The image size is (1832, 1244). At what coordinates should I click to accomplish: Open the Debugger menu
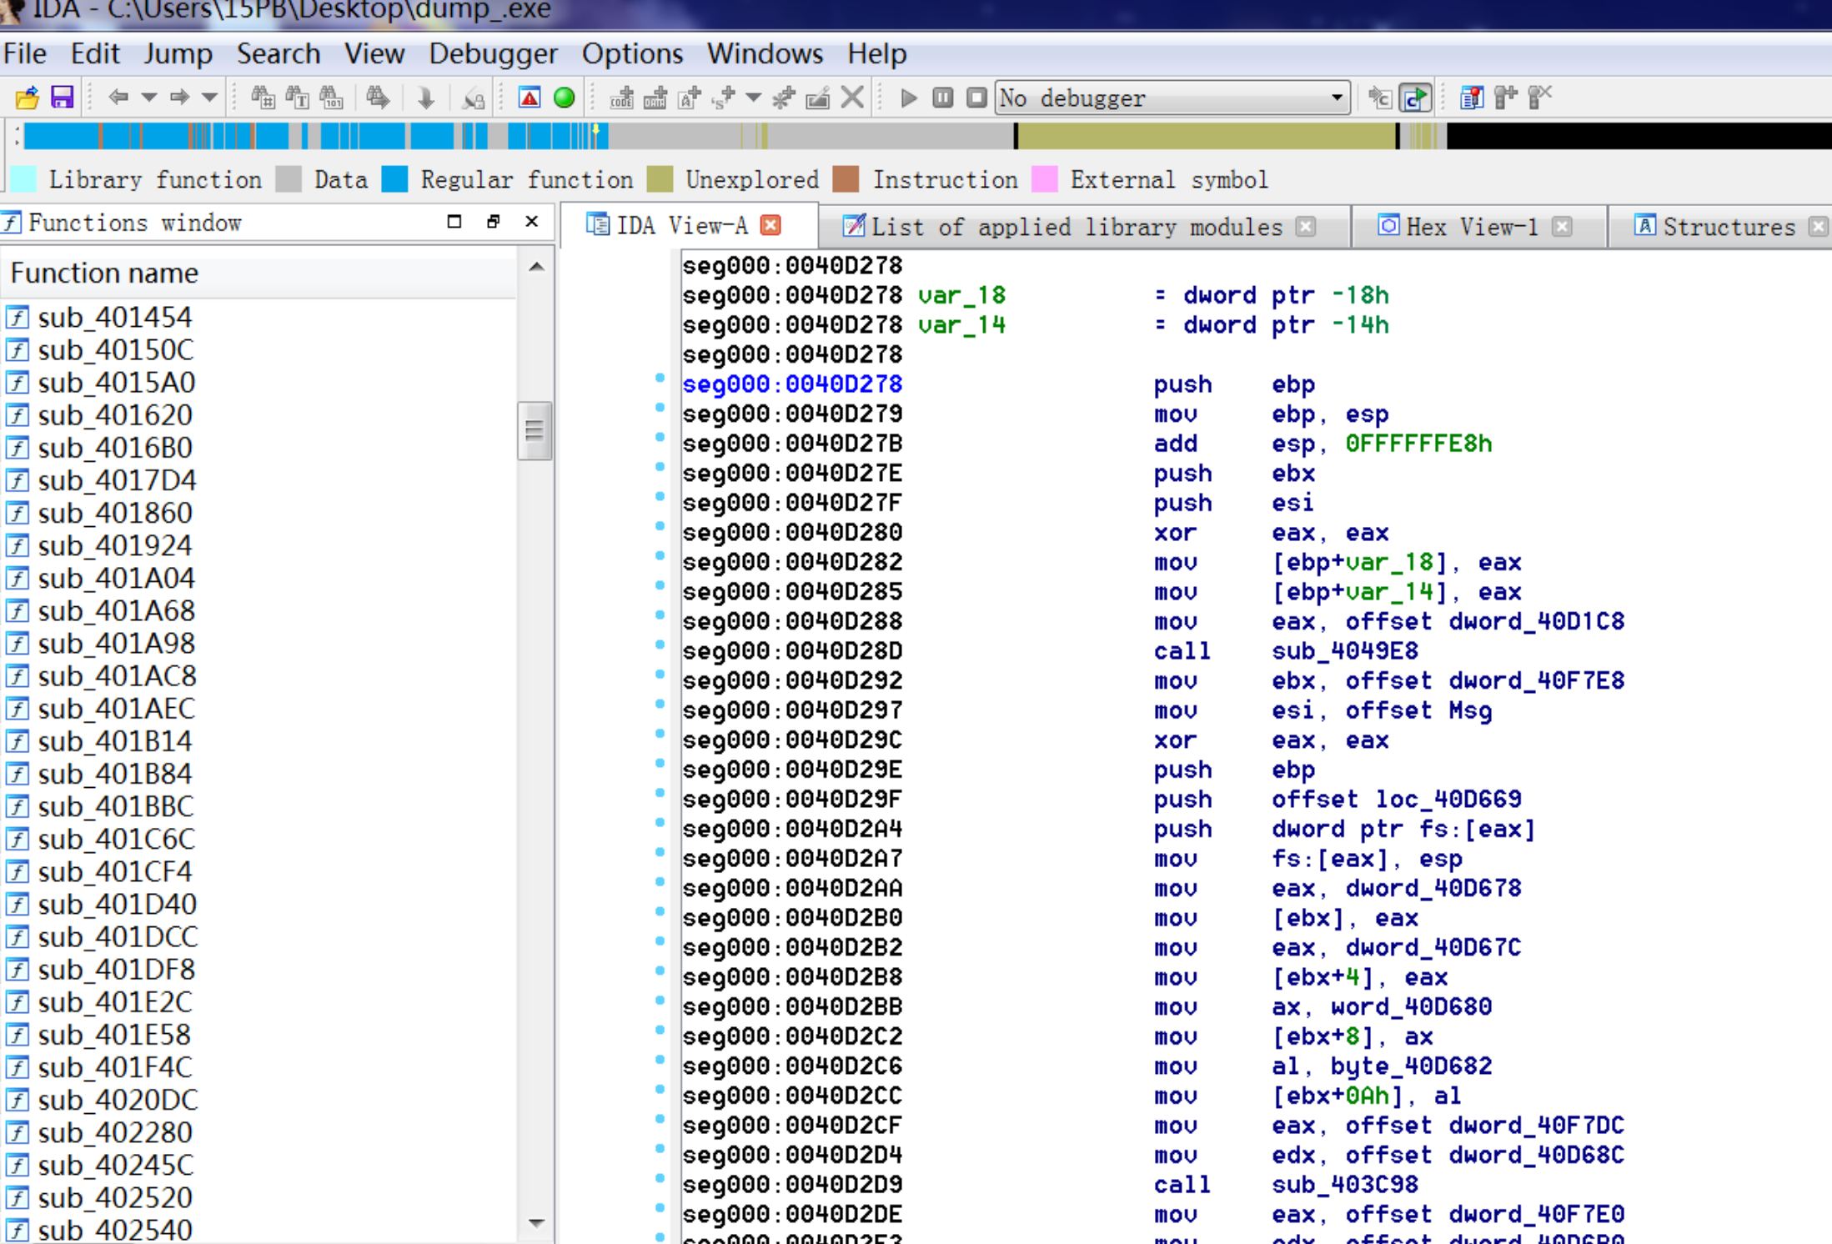(492, 54)
